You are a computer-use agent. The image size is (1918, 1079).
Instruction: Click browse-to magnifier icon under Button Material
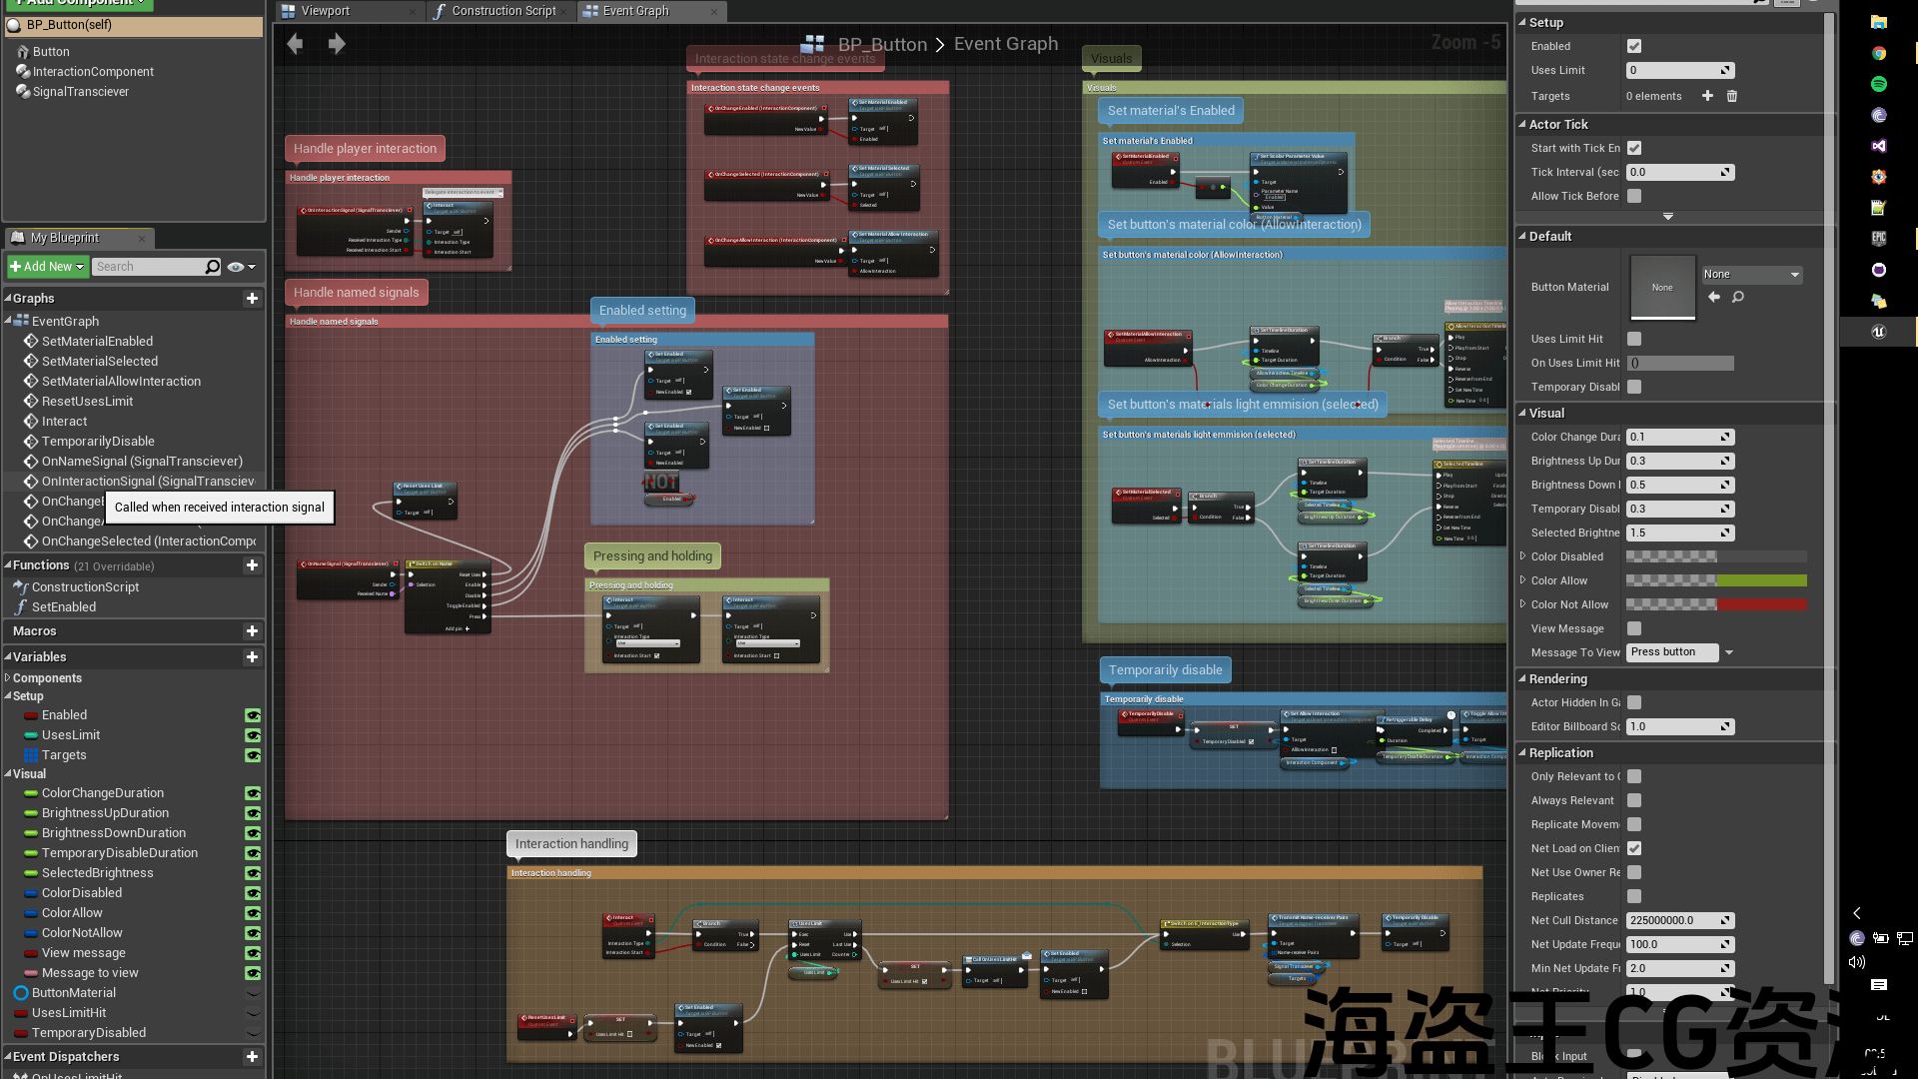coord(1738,298)
